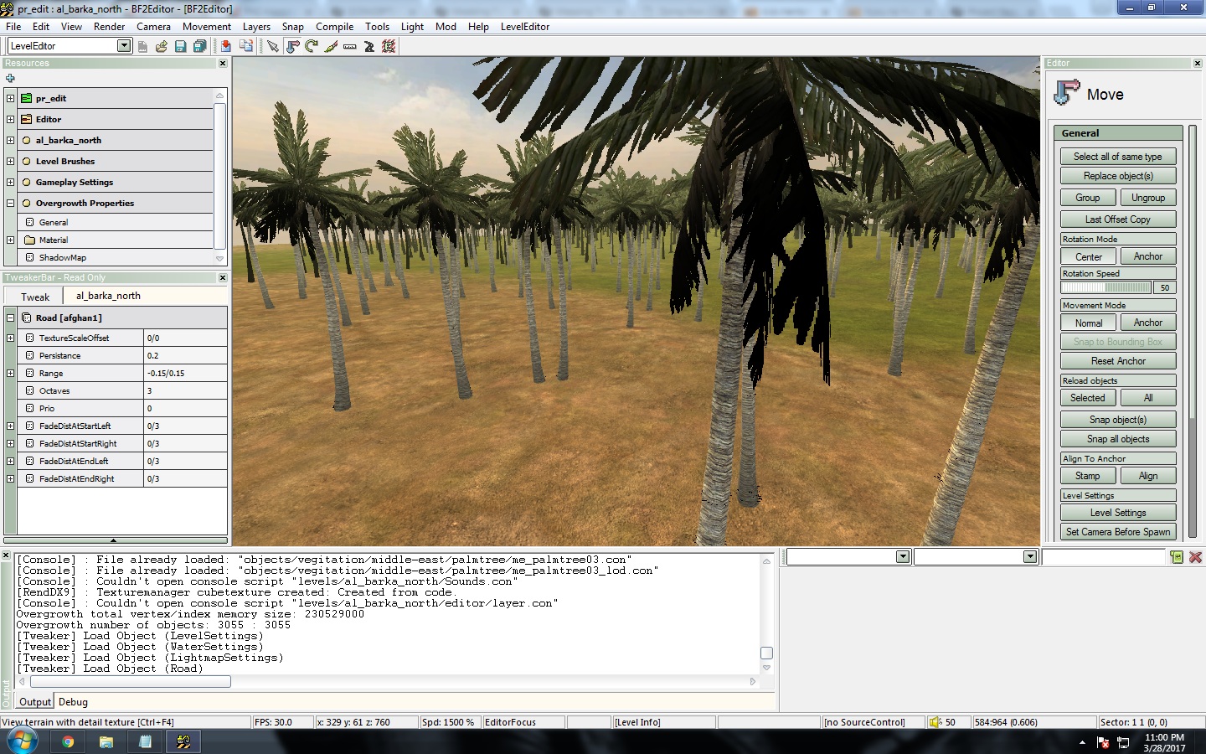Close the Resources panel
Screen dimensions: 1206x754
coord(223,64)
